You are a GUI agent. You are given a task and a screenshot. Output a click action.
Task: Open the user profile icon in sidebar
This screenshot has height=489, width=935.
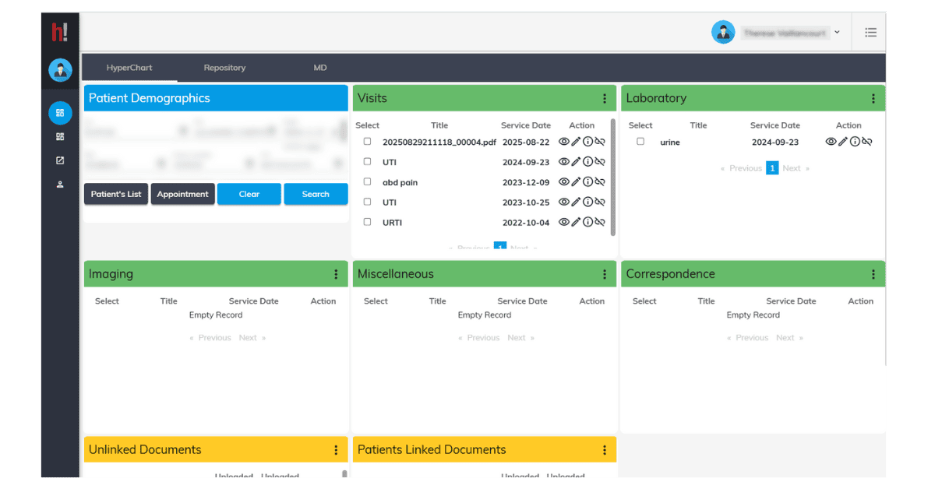click(60, 185)
